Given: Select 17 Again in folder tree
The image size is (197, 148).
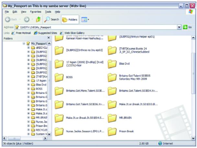Looking at the screenshot, I should (x=41, y=81).
